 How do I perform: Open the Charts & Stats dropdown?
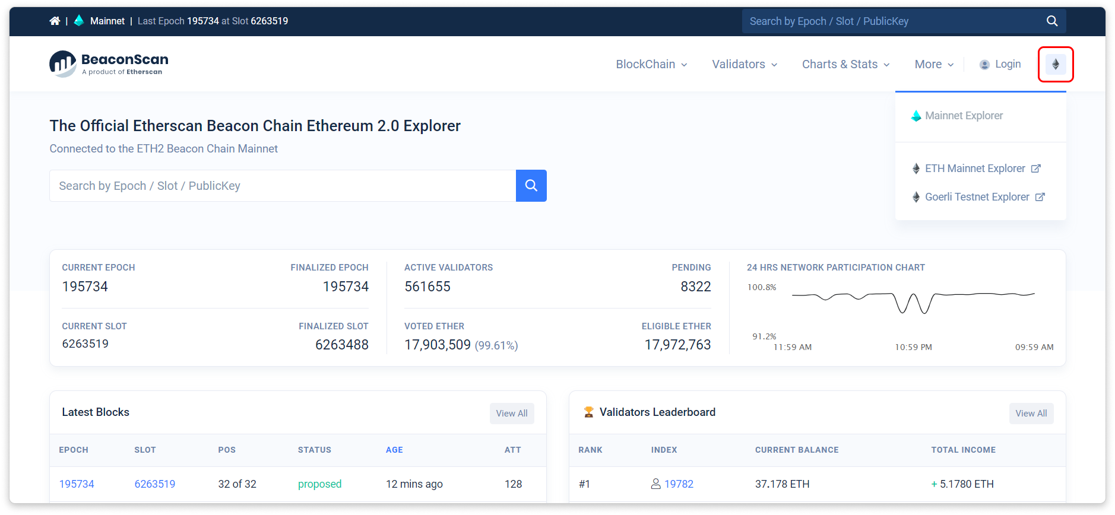(845, 64)
